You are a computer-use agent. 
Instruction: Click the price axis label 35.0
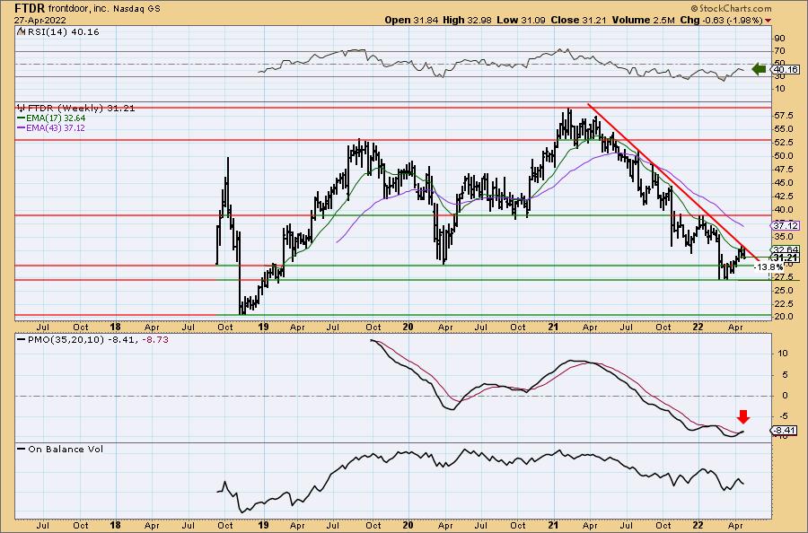[x=783, y=237]
